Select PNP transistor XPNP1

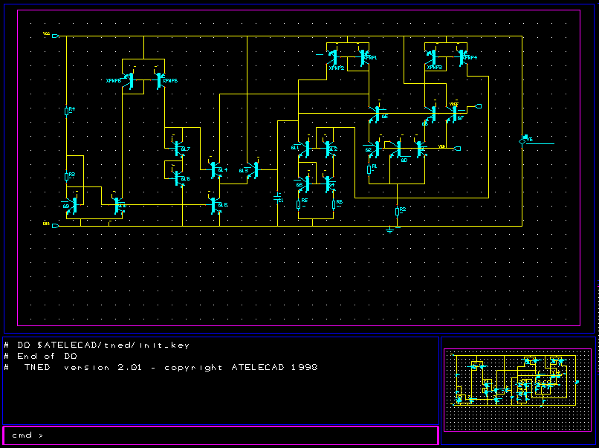click(363, 57)
